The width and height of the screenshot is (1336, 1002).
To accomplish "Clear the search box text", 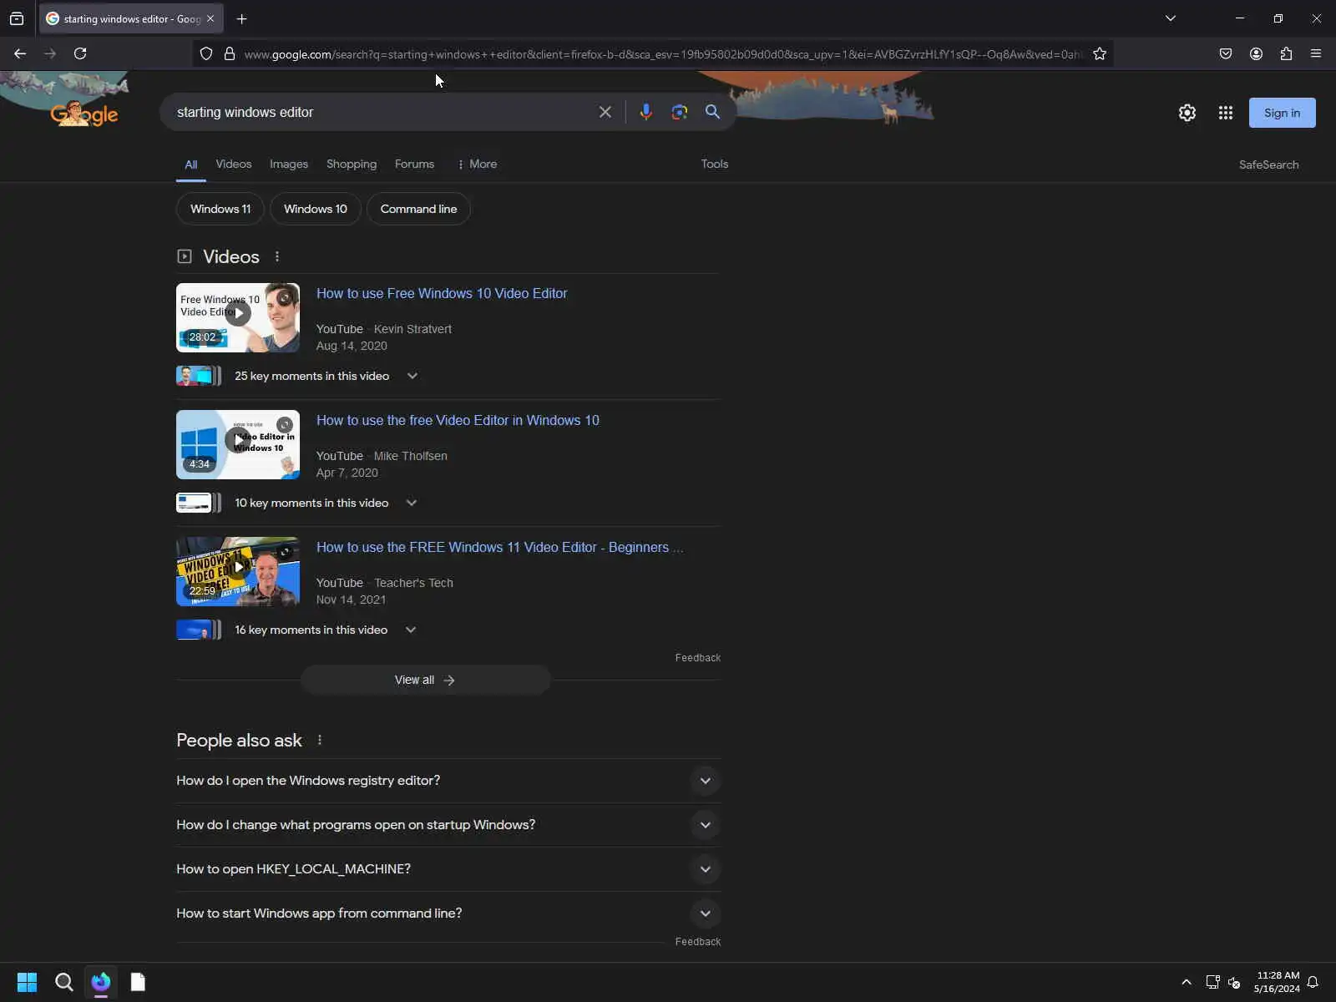I will [x=605, y=112].
